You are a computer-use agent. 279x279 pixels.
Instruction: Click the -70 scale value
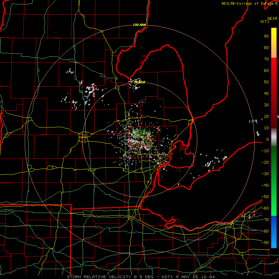(265, 220)
